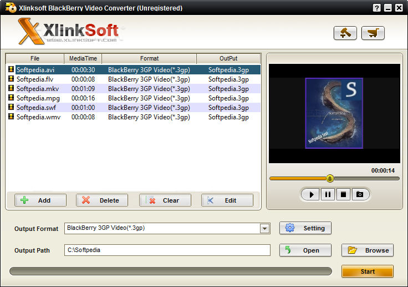The height and width of the screenshot is (287, 408).
Task: Play the preview video
Action: coord(311,194)
